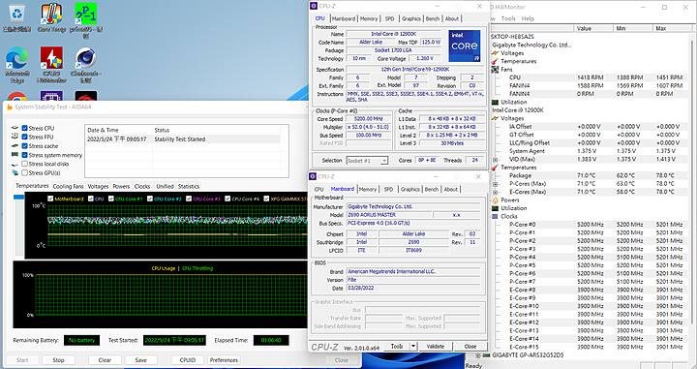Screen dimensions: 697x369
Task: Open CPUID from AIDA64 button bar
Action: (188, 360)
